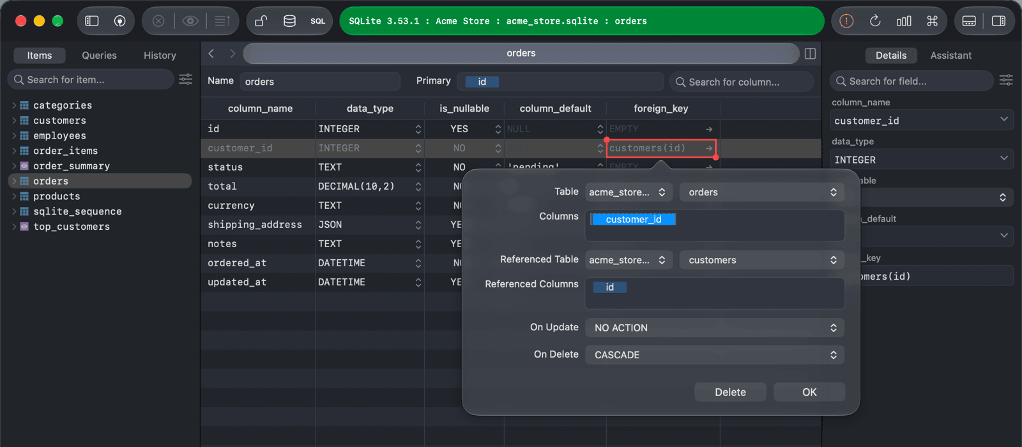Click the refresh circular arrow icon
The height and width of the screenshot is (447, 1022).
click(x=875, y=21)
